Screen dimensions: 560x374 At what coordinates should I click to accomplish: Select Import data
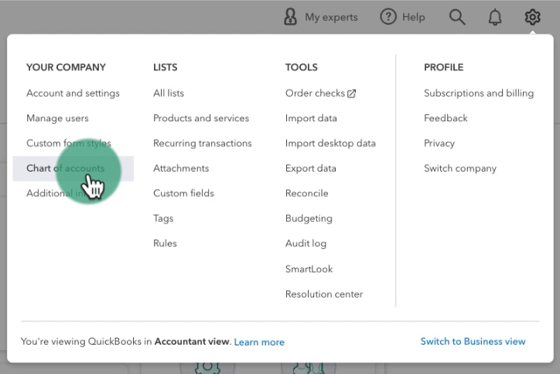click(x=311, y=118)
